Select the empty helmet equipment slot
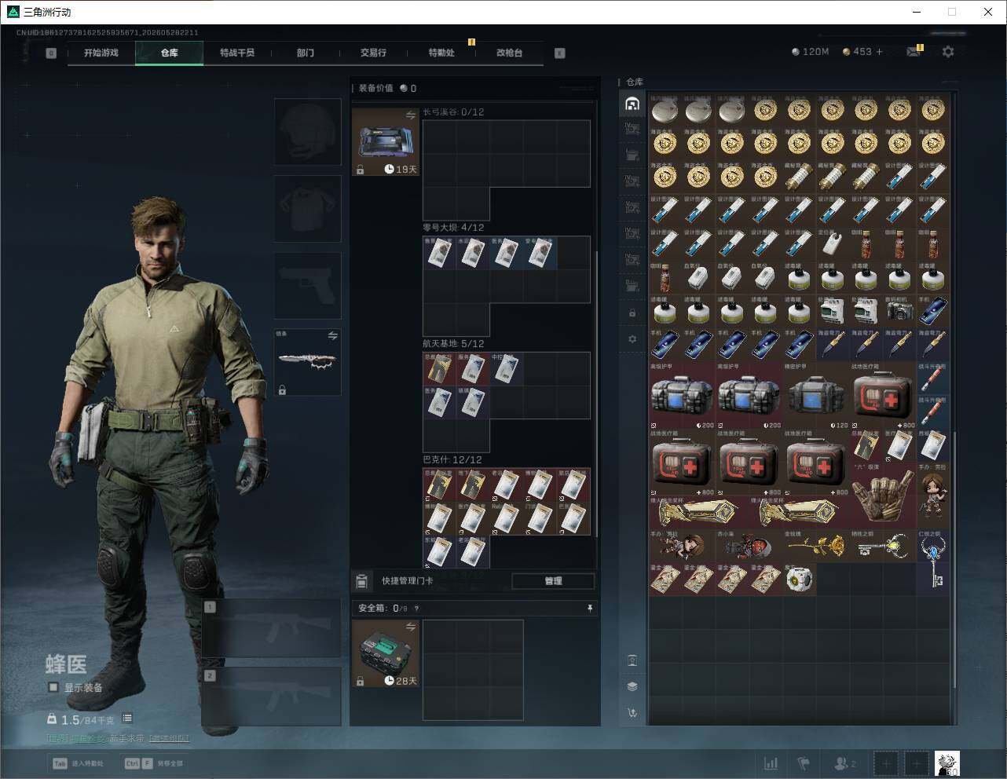Image resolution: width=1007 pixels, height=779 pixels. tap(308, 132)
